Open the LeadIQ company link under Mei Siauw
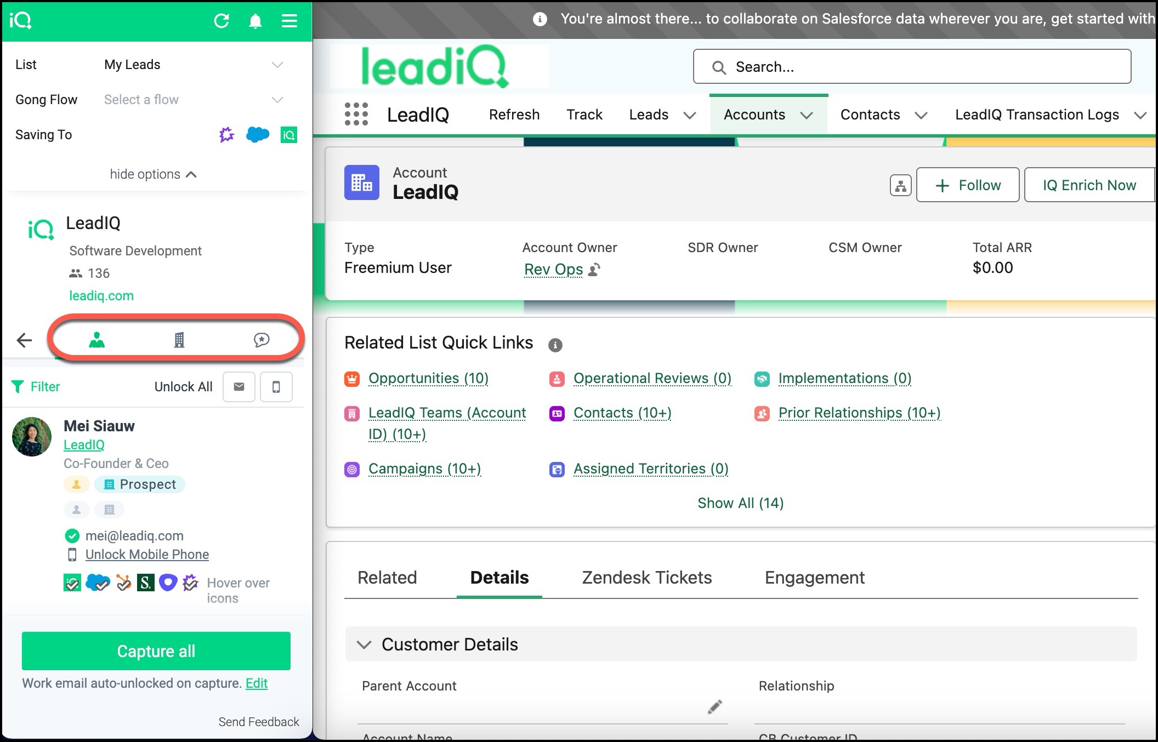The image size is (1158, 742). 84,445
